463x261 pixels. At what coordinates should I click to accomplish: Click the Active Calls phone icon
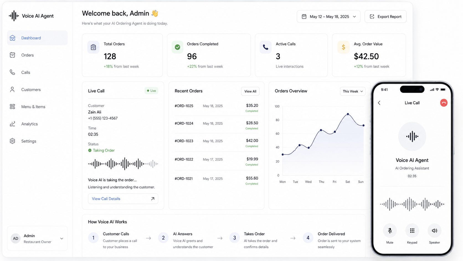click(265, 47)
